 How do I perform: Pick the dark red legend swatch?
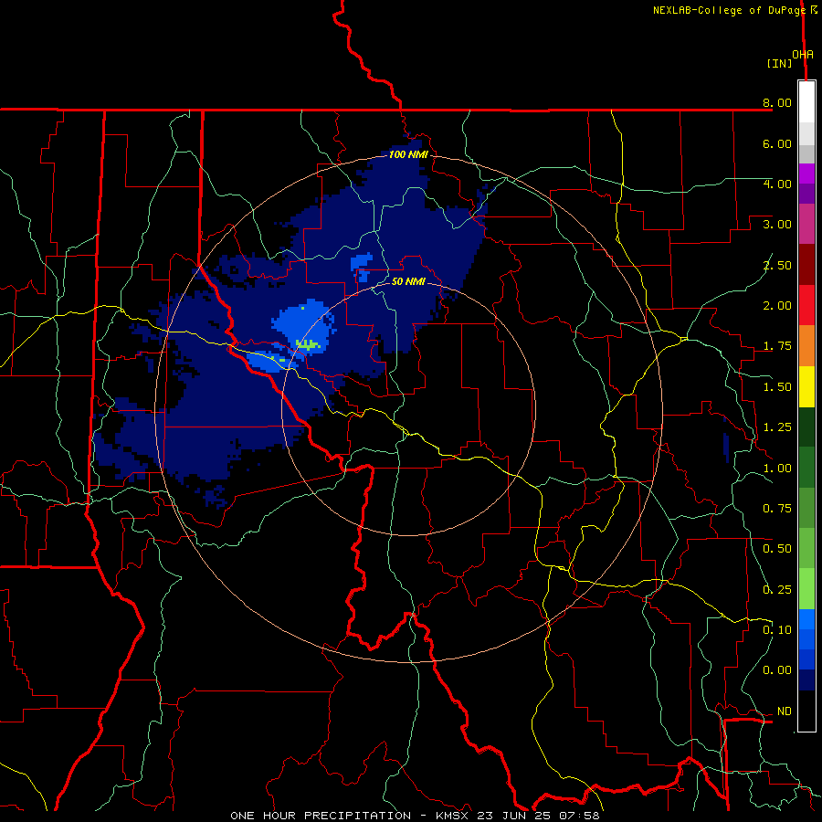(806, 265)
